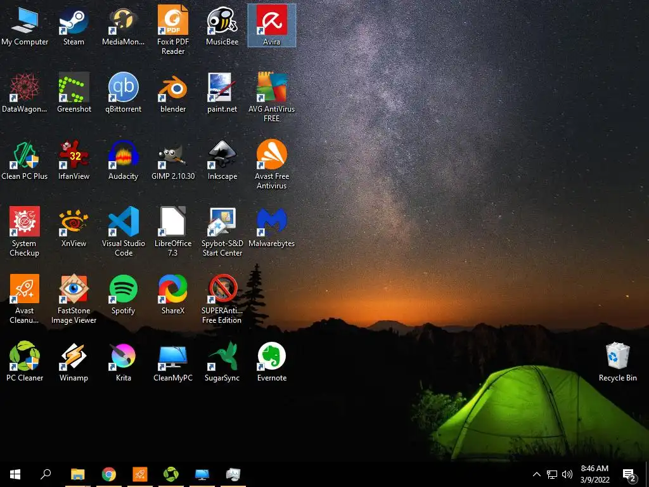Click the Spybot-S&D Start Center icon
The height and width of the screenshot is (487, 649).
click(222, 232)
